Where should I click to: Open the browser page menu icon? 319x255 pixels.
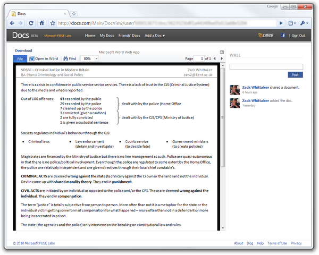(292, 23)
